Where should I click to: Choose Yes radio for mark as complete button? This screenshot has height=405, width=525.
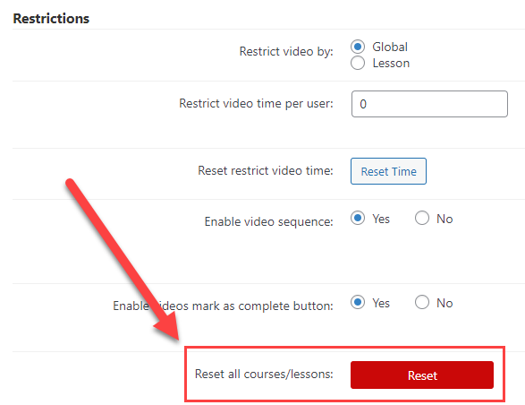(358, 302)
